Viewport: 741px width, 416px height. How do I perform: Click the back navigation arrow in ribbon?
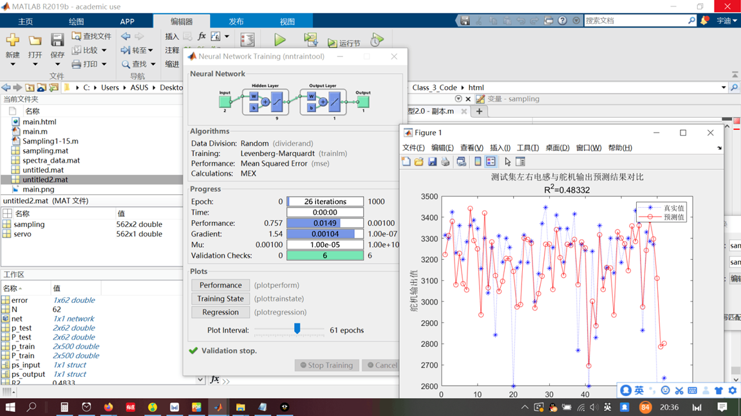pyautogui.click(x=126, y=37)
